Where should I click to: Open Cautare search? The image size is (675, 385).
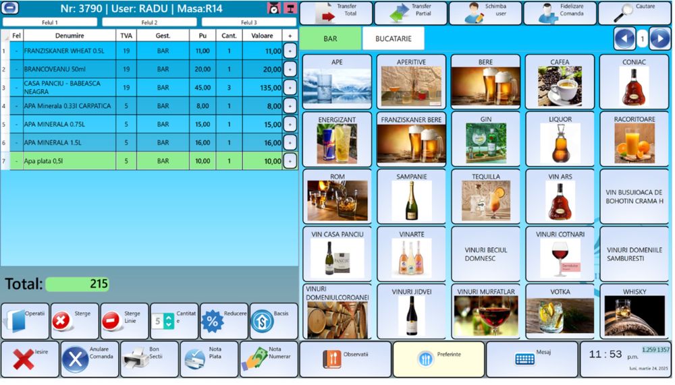click(x=634, y=13)
